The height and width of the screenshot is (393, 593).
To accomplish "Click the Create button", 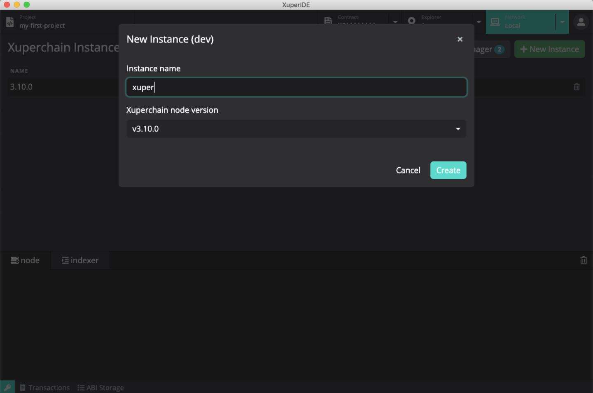I will pos(448,170).
